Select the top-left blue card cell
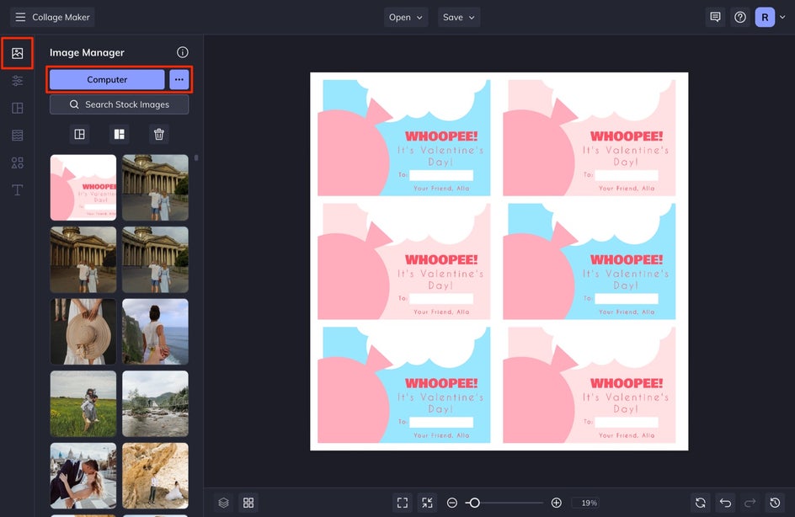This screenshot has height=517, width=795. 404,138
